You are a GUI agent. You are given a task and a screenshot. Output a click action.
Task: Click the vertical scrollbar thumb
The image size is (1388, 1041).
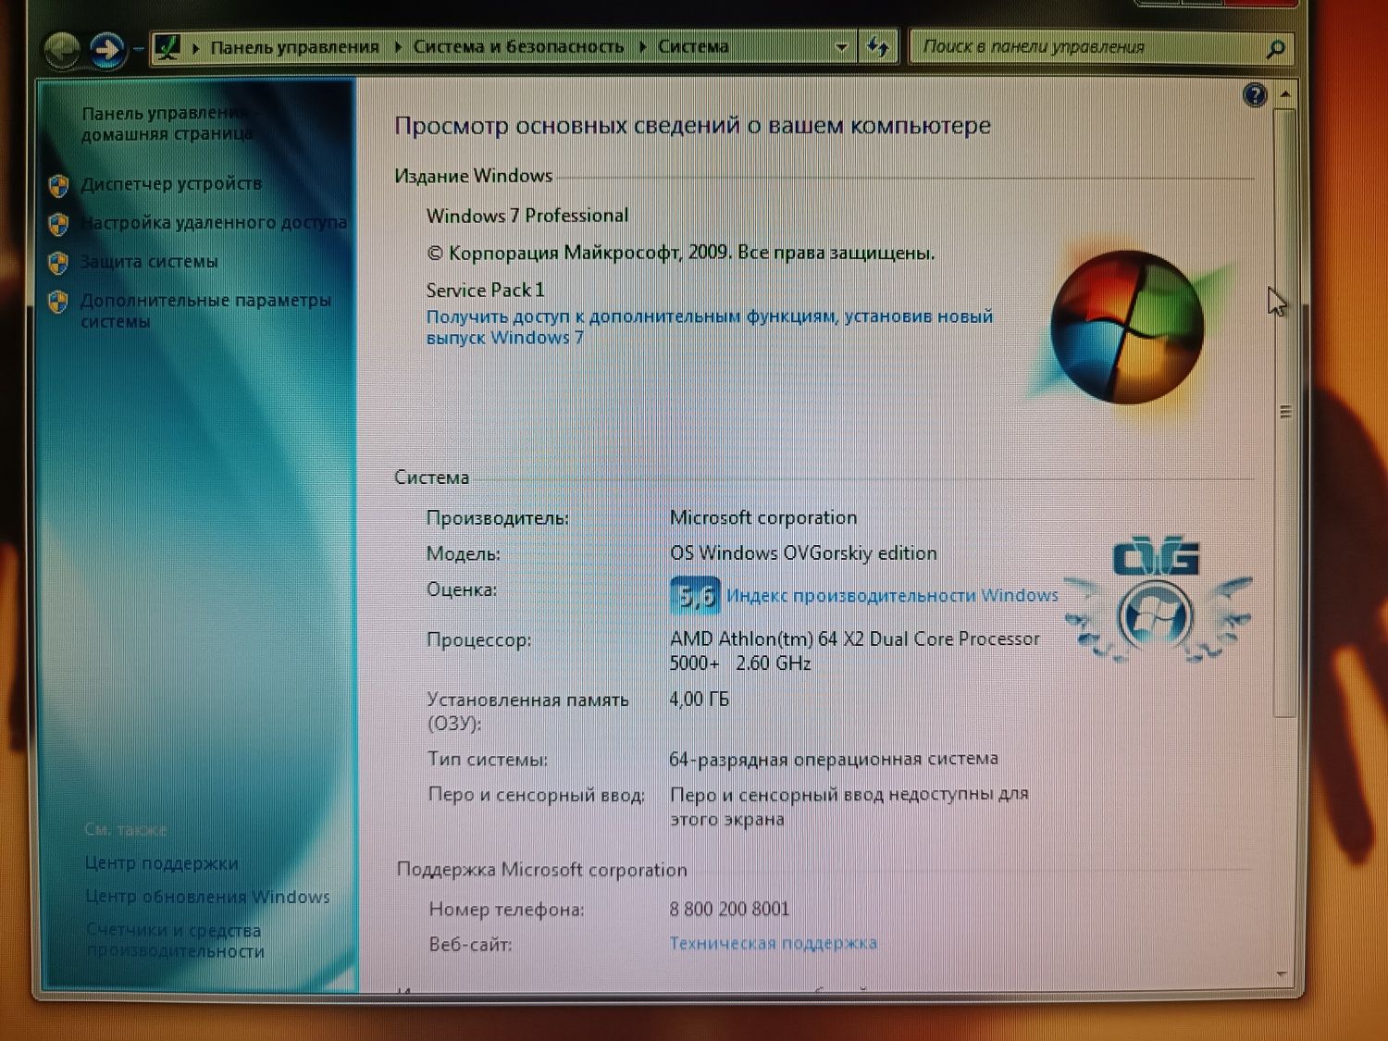[1284, 412]
